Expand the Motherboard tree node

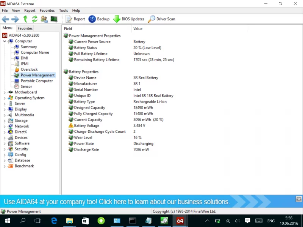tap(5, 92)
